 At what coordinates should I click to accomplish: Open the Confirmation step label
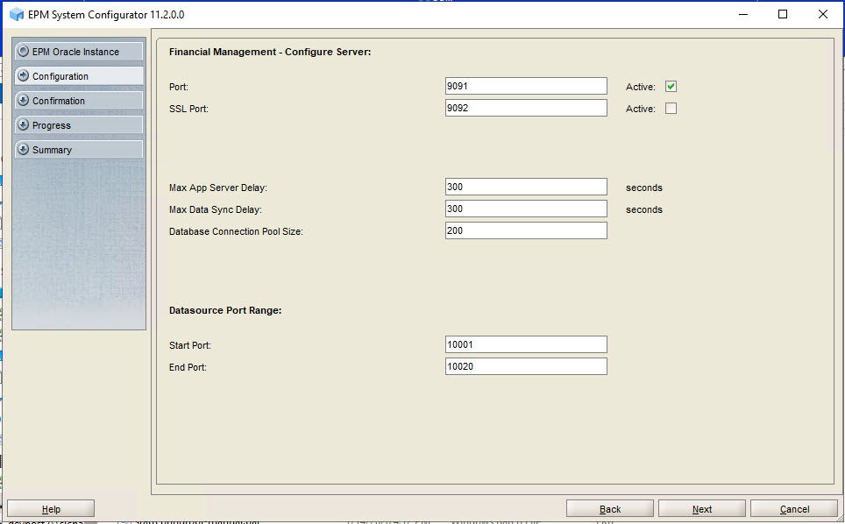point(58,101)
